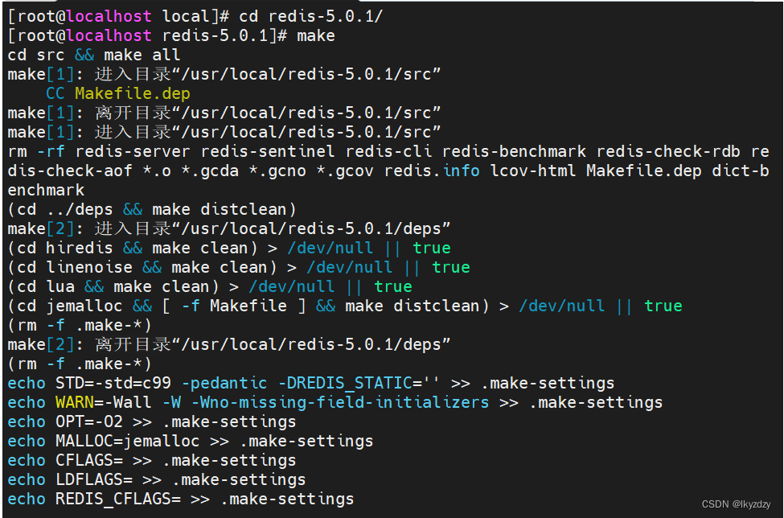Click the 'cd hiredis' clean command line
784x518 pixels.
(x=61, y=247)
